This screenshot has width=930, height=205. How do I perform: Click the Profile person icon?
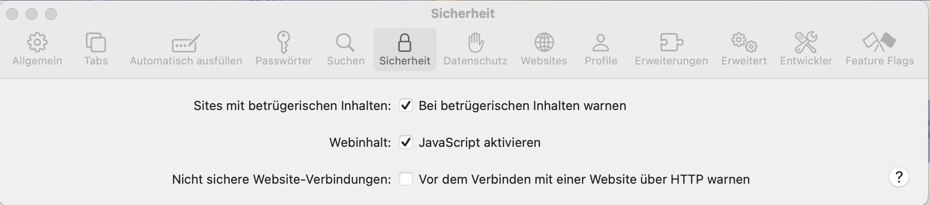601,43
